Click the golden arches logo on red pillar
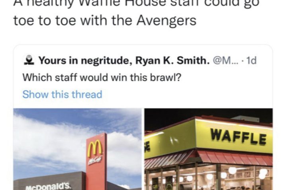The height and width of the screenshot is (190, 286). click(95, 148)
